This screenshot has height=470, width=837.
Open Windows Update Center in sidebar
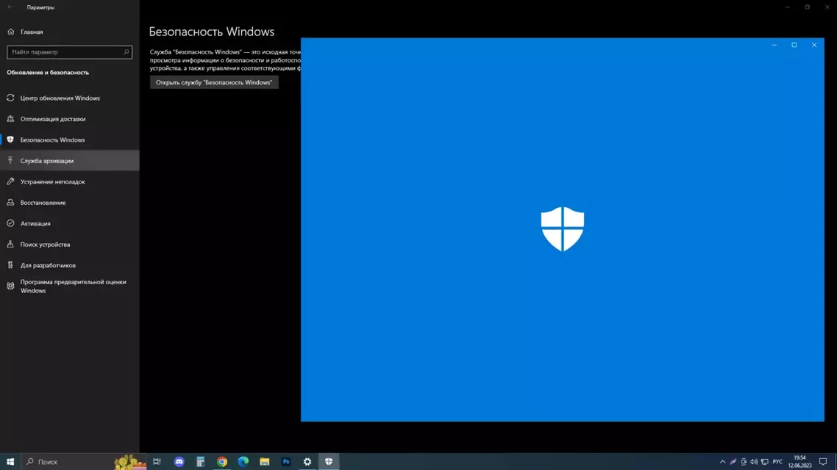coord(60,98)
